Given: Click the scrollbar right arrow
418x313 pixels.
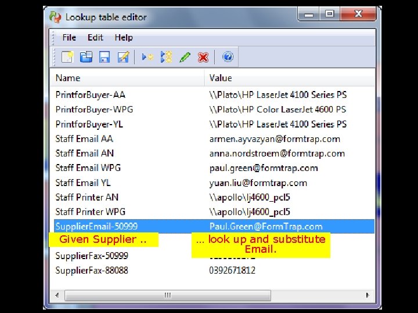Looking at the screenshot, I should [367, 295].
